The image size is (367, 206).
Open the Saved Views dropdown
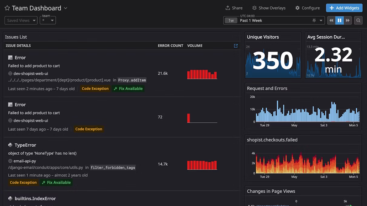21,20
